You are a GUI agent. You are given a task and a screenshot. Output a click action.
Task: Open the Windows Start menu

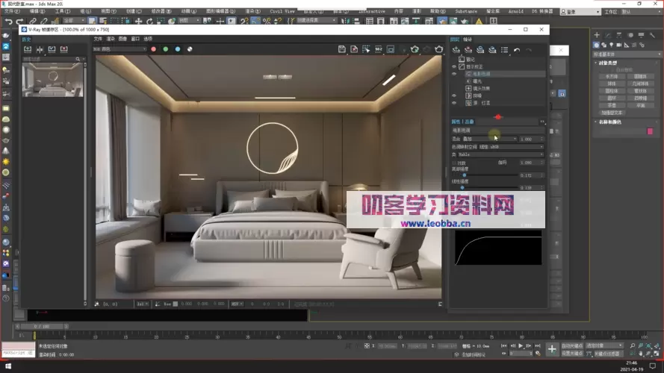(x=8, y=366)
